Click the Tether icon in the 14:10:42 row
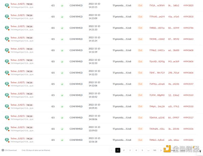 [x=7, y=95]
